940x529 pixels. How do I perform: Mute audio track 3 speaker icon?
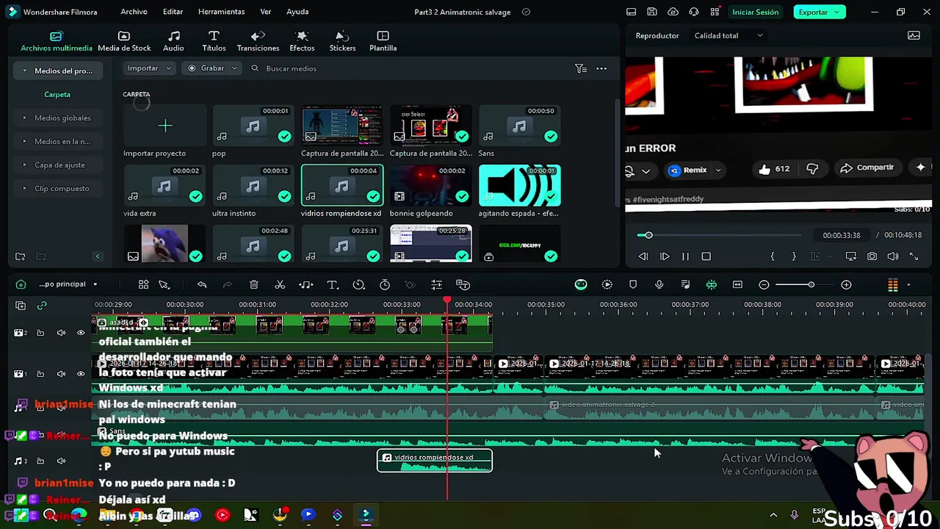(61, 461)
